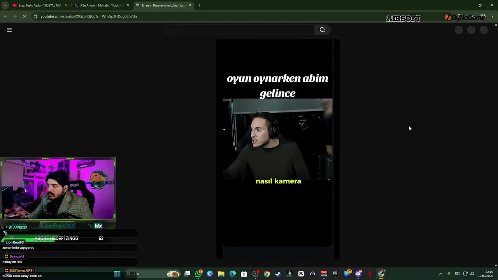Click the YouTube search magnifier button
The width and height of the screenshot is (498, 280).
pyautogui.click(x=322, y=30)
